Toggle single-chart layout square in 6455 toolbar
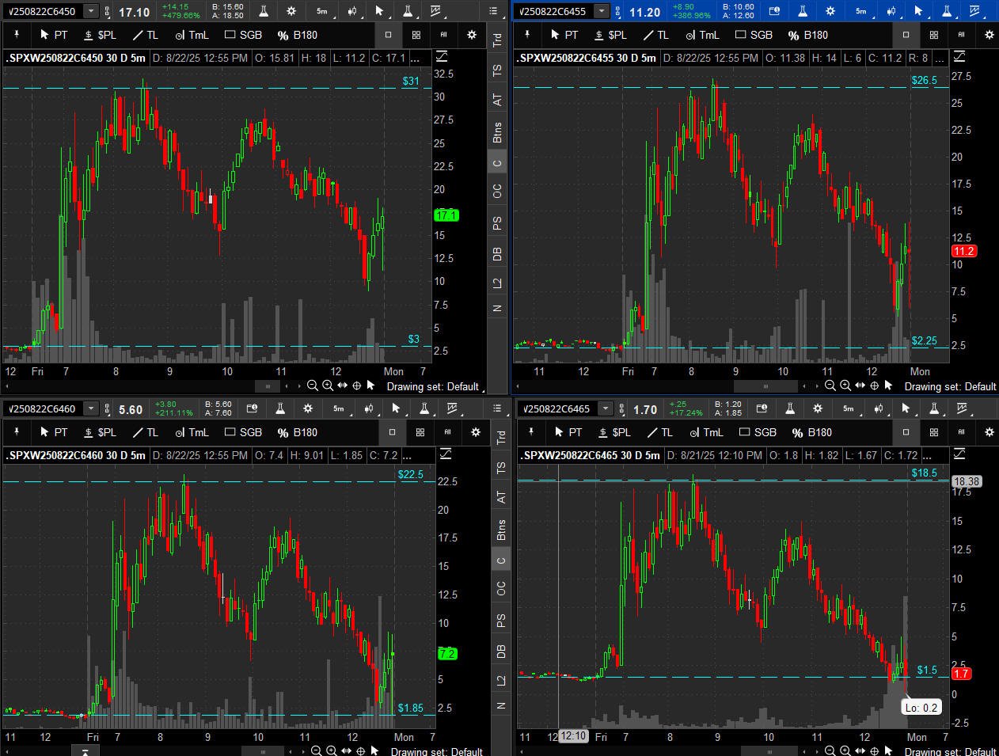The width and height of the screenshot is (999, 756). click(x=906, y=35)
